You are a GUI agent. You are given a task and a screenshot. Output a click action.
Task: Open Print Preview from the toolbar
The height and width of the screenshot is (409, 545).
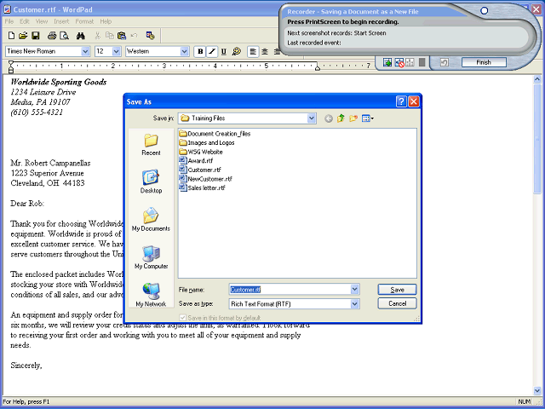click(65, 36)
